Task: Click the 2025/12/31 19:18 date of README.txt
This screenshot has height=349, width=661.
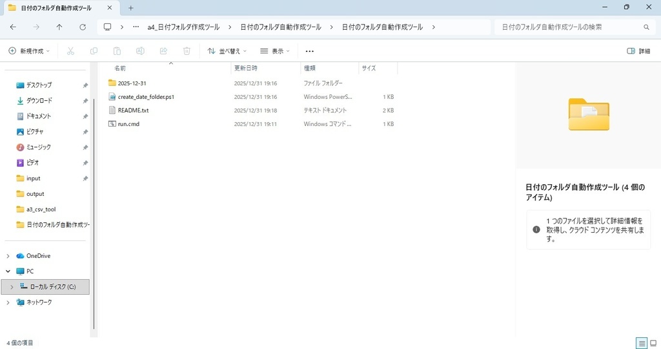Action: (x=256, y=110)
